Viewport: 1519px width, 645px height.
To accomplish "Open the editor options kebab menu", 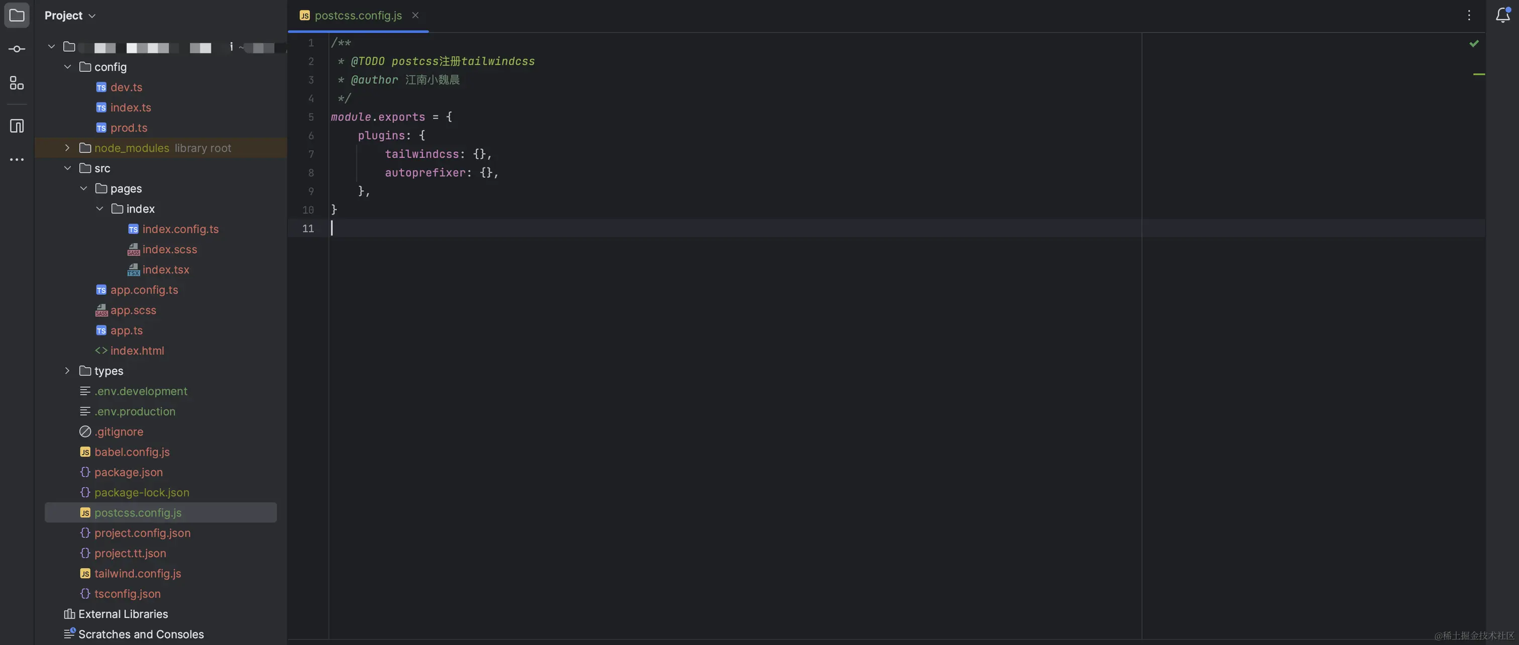I will [1469, 16].
